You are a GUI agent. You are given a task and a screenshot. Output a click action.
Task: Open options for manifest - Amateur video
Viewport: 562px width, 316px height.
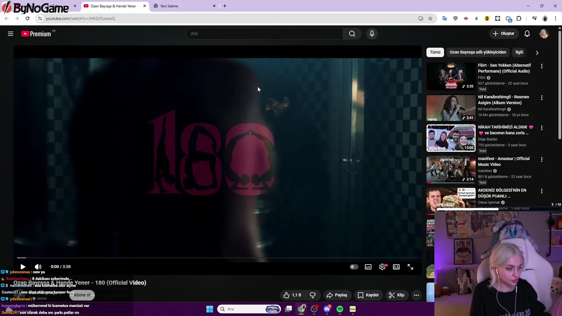[542, 160]
